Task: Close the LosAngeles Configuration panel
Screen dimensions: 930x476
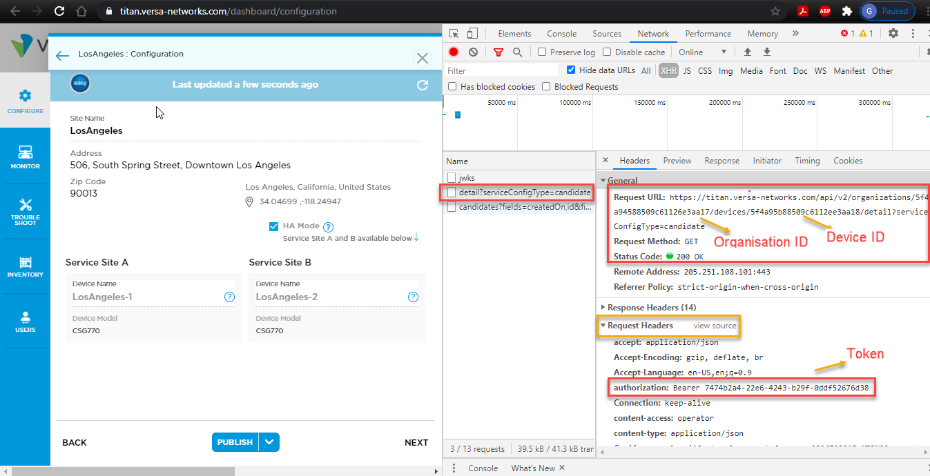Action: pos(423,59)
